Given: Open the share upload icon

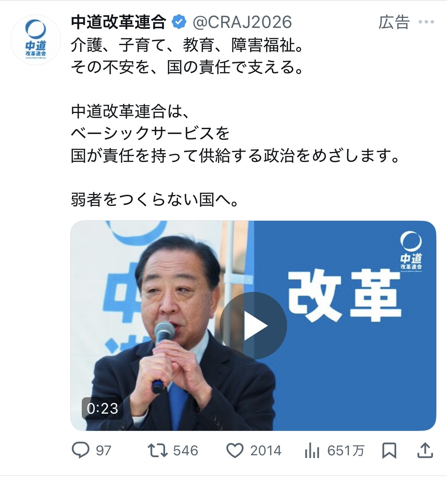Looking at the screenshot, I should (425, 450).
